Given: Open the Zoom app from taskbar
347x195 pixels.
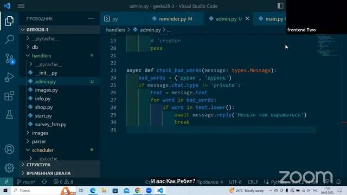Looking at the screenshot, I should click(x=149, y=190).
